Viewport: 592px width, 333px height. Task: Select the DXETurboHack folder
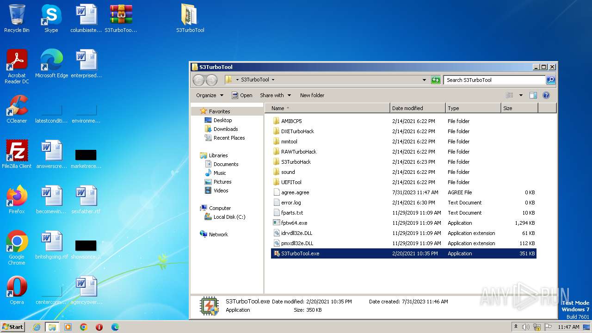pos(403,131)
